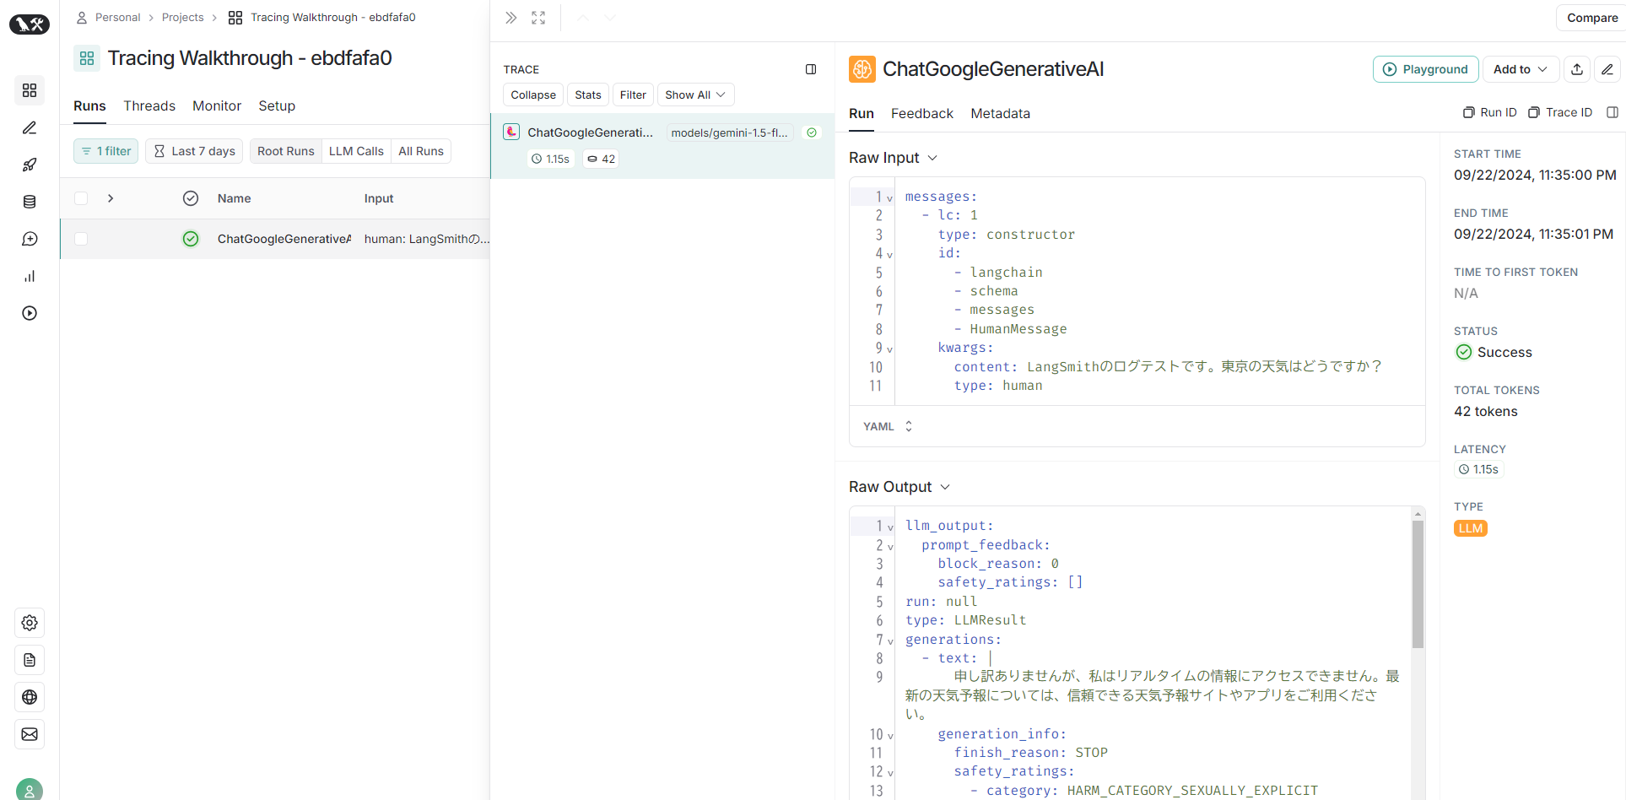Screen dimensions: 1626x800
Task: Open the Playground button
Action: [1426, 69]
